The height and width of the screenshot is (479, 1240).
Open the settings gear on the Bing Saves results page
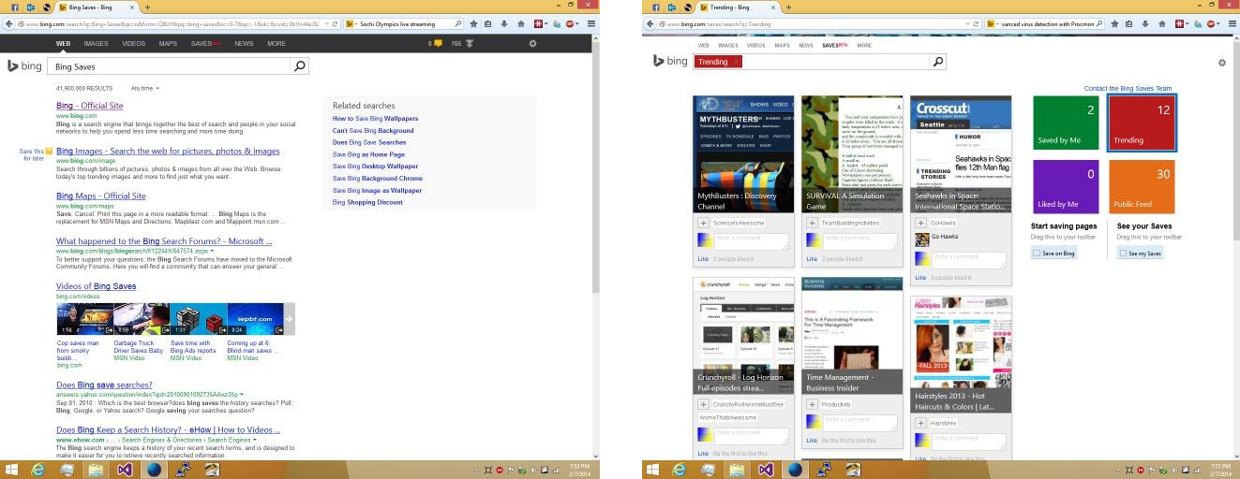[x=532, y=43]
